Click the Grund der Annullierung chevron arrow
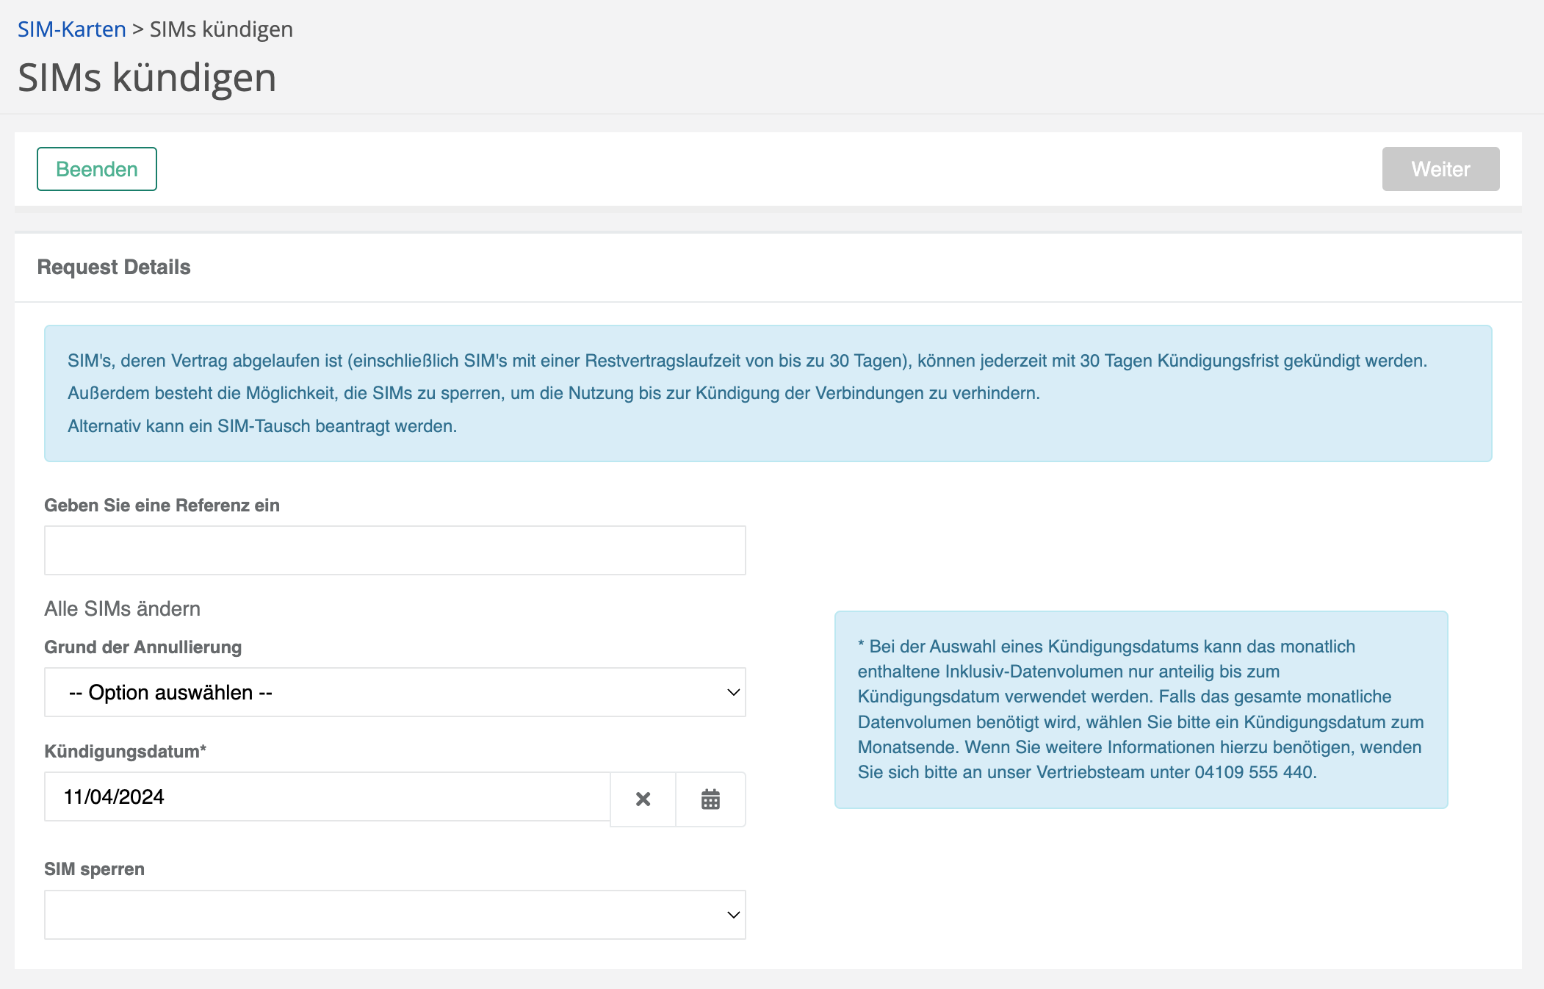This screenshot has width=1544, height=989. 732,692
